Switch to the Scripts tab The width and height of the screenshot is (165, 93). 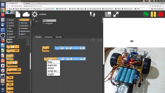pyautogui.click(x=38, y=37)
